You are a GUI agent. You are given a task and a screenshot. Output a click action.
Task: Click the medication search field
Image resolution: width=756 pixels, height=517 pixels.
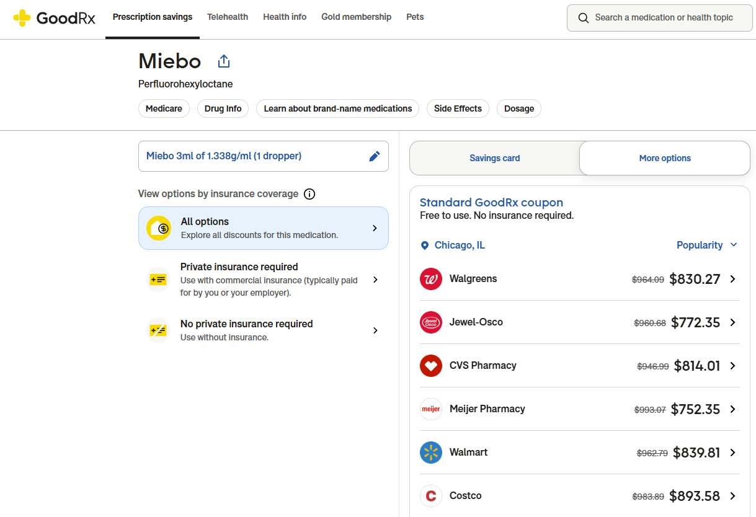(664, 18)
